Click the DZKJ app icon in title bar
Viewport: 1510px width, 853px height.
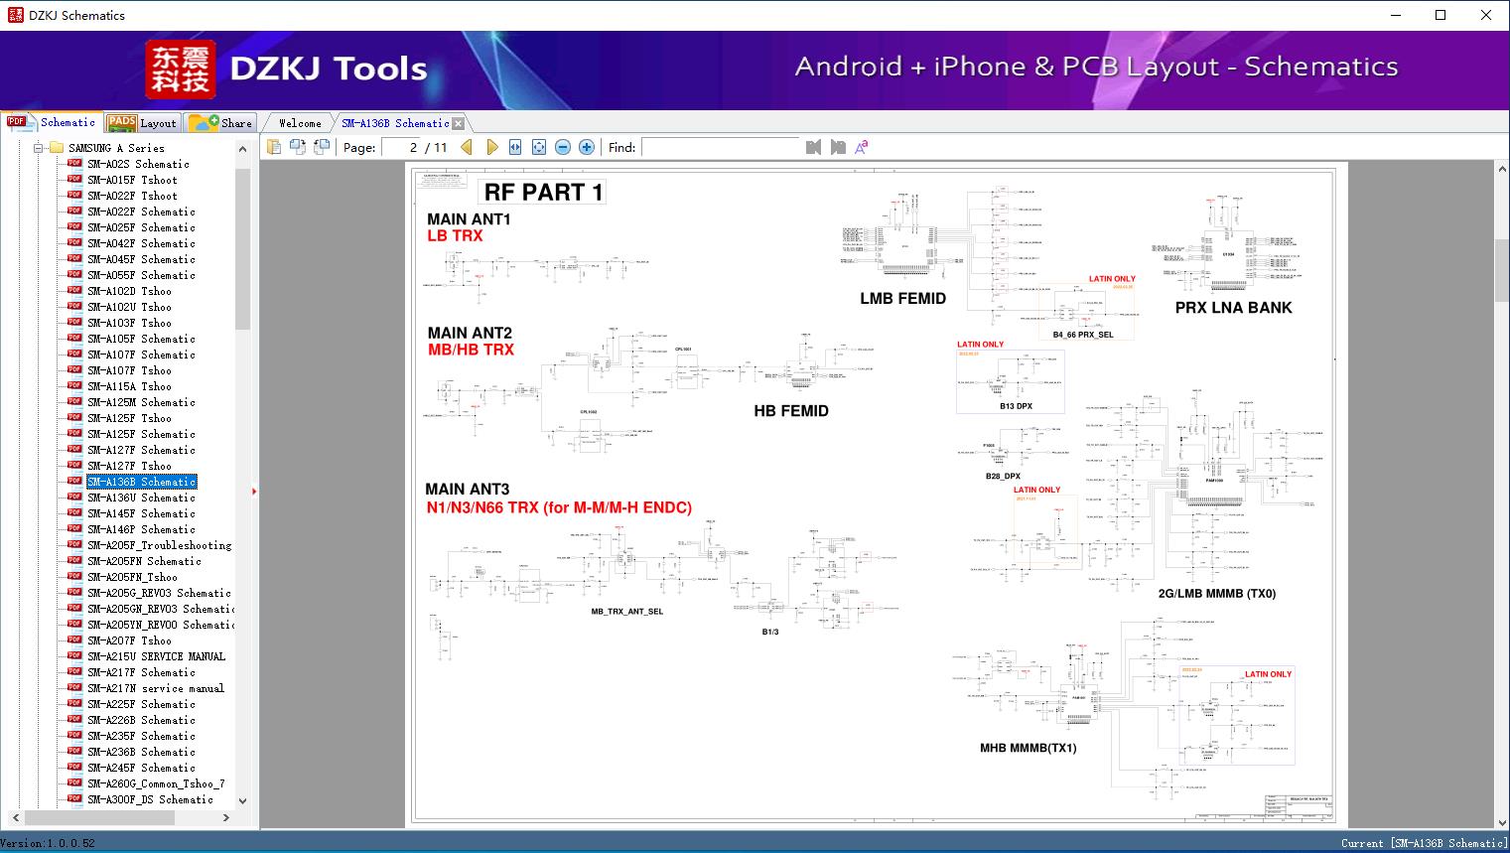click(x=15, y=15)
